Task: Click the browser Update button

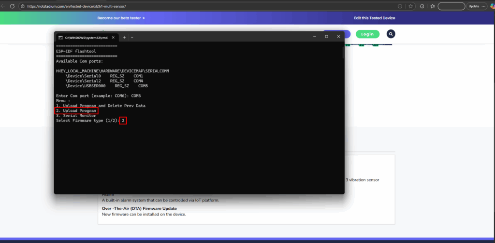Action: [474, 6]
